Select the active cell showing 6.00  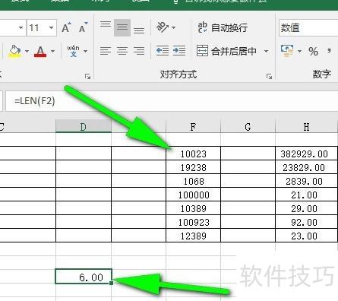(84, 276)
